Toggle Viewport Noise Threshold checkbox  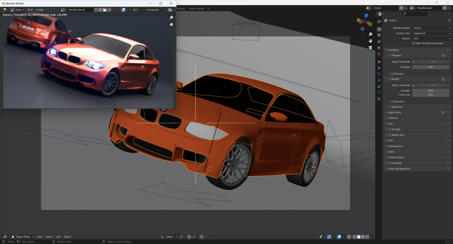click(414, 62)
